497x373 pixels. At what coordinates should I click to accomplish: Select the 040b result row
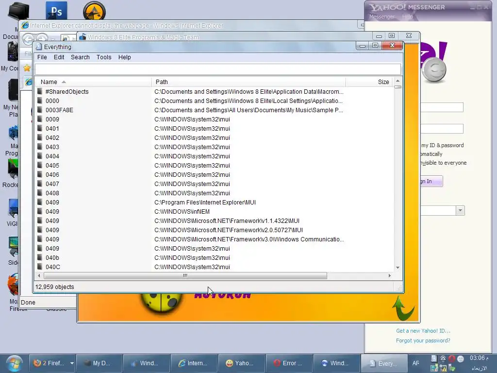(x=214, y=257)
